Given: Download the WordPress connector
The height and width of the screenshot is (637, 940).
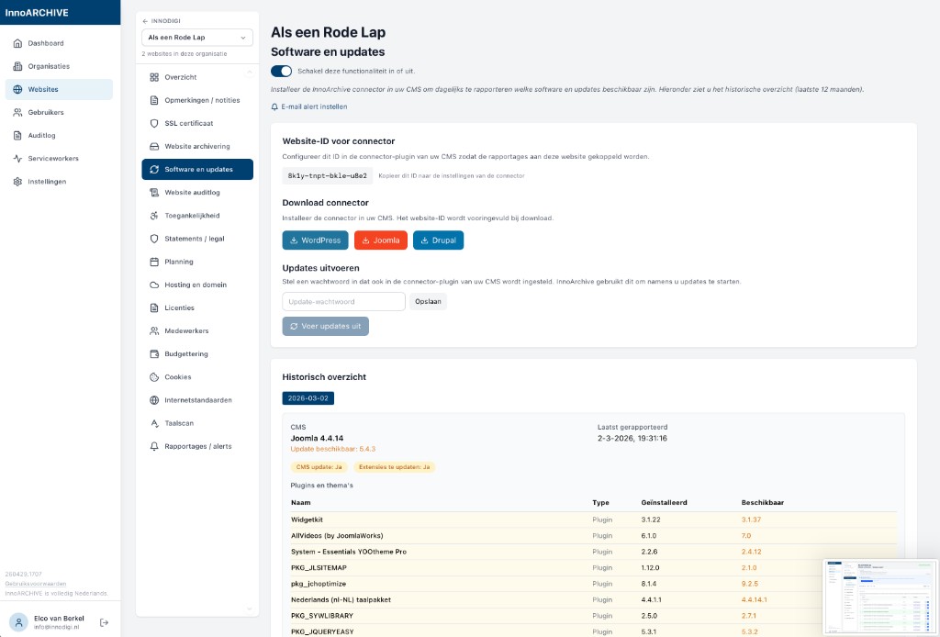Looking at the screenshot, I should [315, 240].
